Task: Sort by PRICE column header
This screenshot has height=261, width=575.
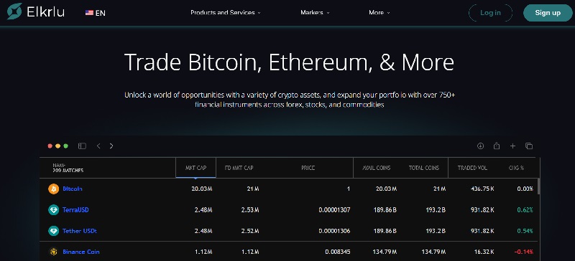Action: (308, 168)
